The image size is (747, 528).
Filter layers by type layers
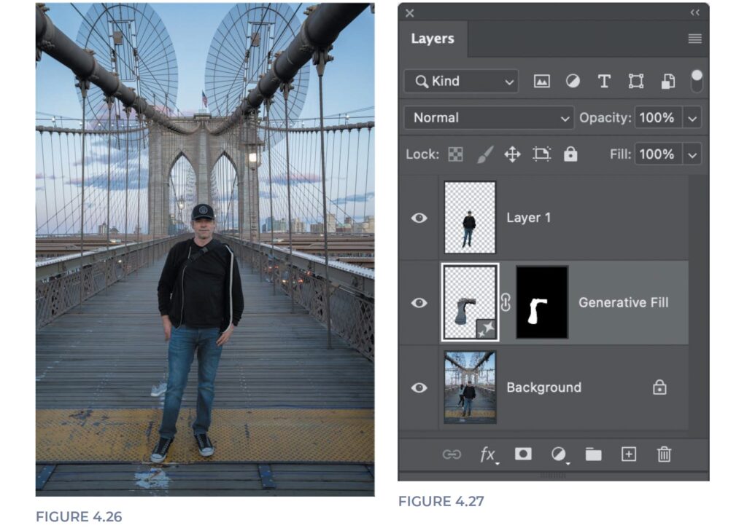(x=604, y=82)
